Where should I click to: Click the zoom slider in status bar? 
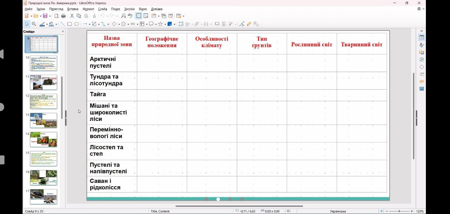point(399,211)
